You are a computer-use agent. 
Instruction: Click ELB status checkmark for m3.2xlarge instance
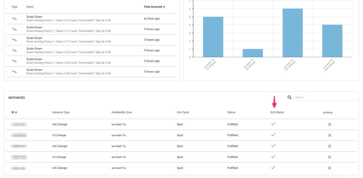click(273, 168)
